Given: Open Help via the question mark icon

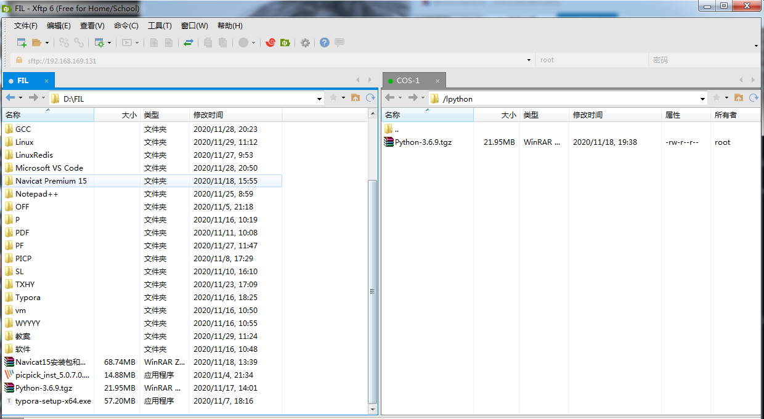Looking at the screenshot, I should pos(324,43).
